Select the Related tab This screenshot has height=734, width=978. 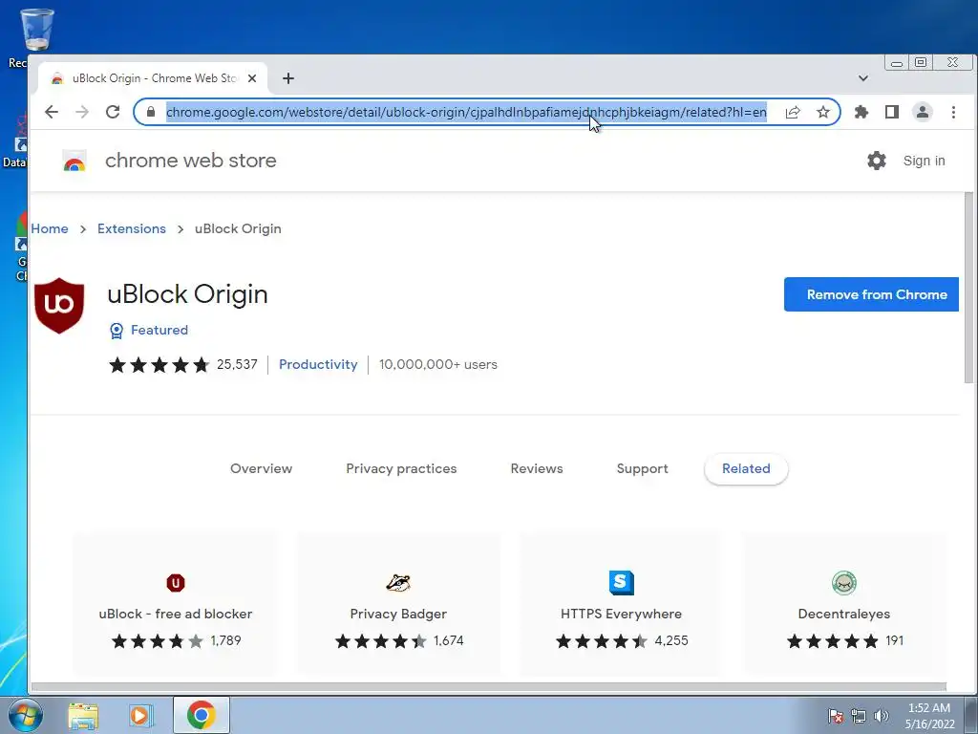pyautogui.click(x=746, y=468)
